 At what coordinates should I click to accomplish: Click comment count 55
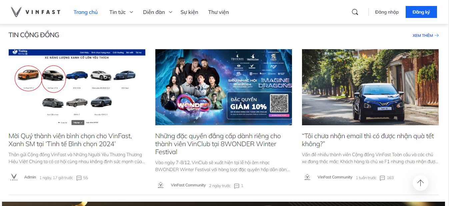click(86, 178)
